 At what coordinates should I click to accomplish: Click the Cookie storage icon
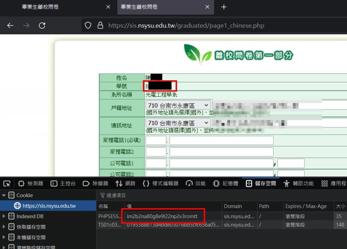coord(11,195)
